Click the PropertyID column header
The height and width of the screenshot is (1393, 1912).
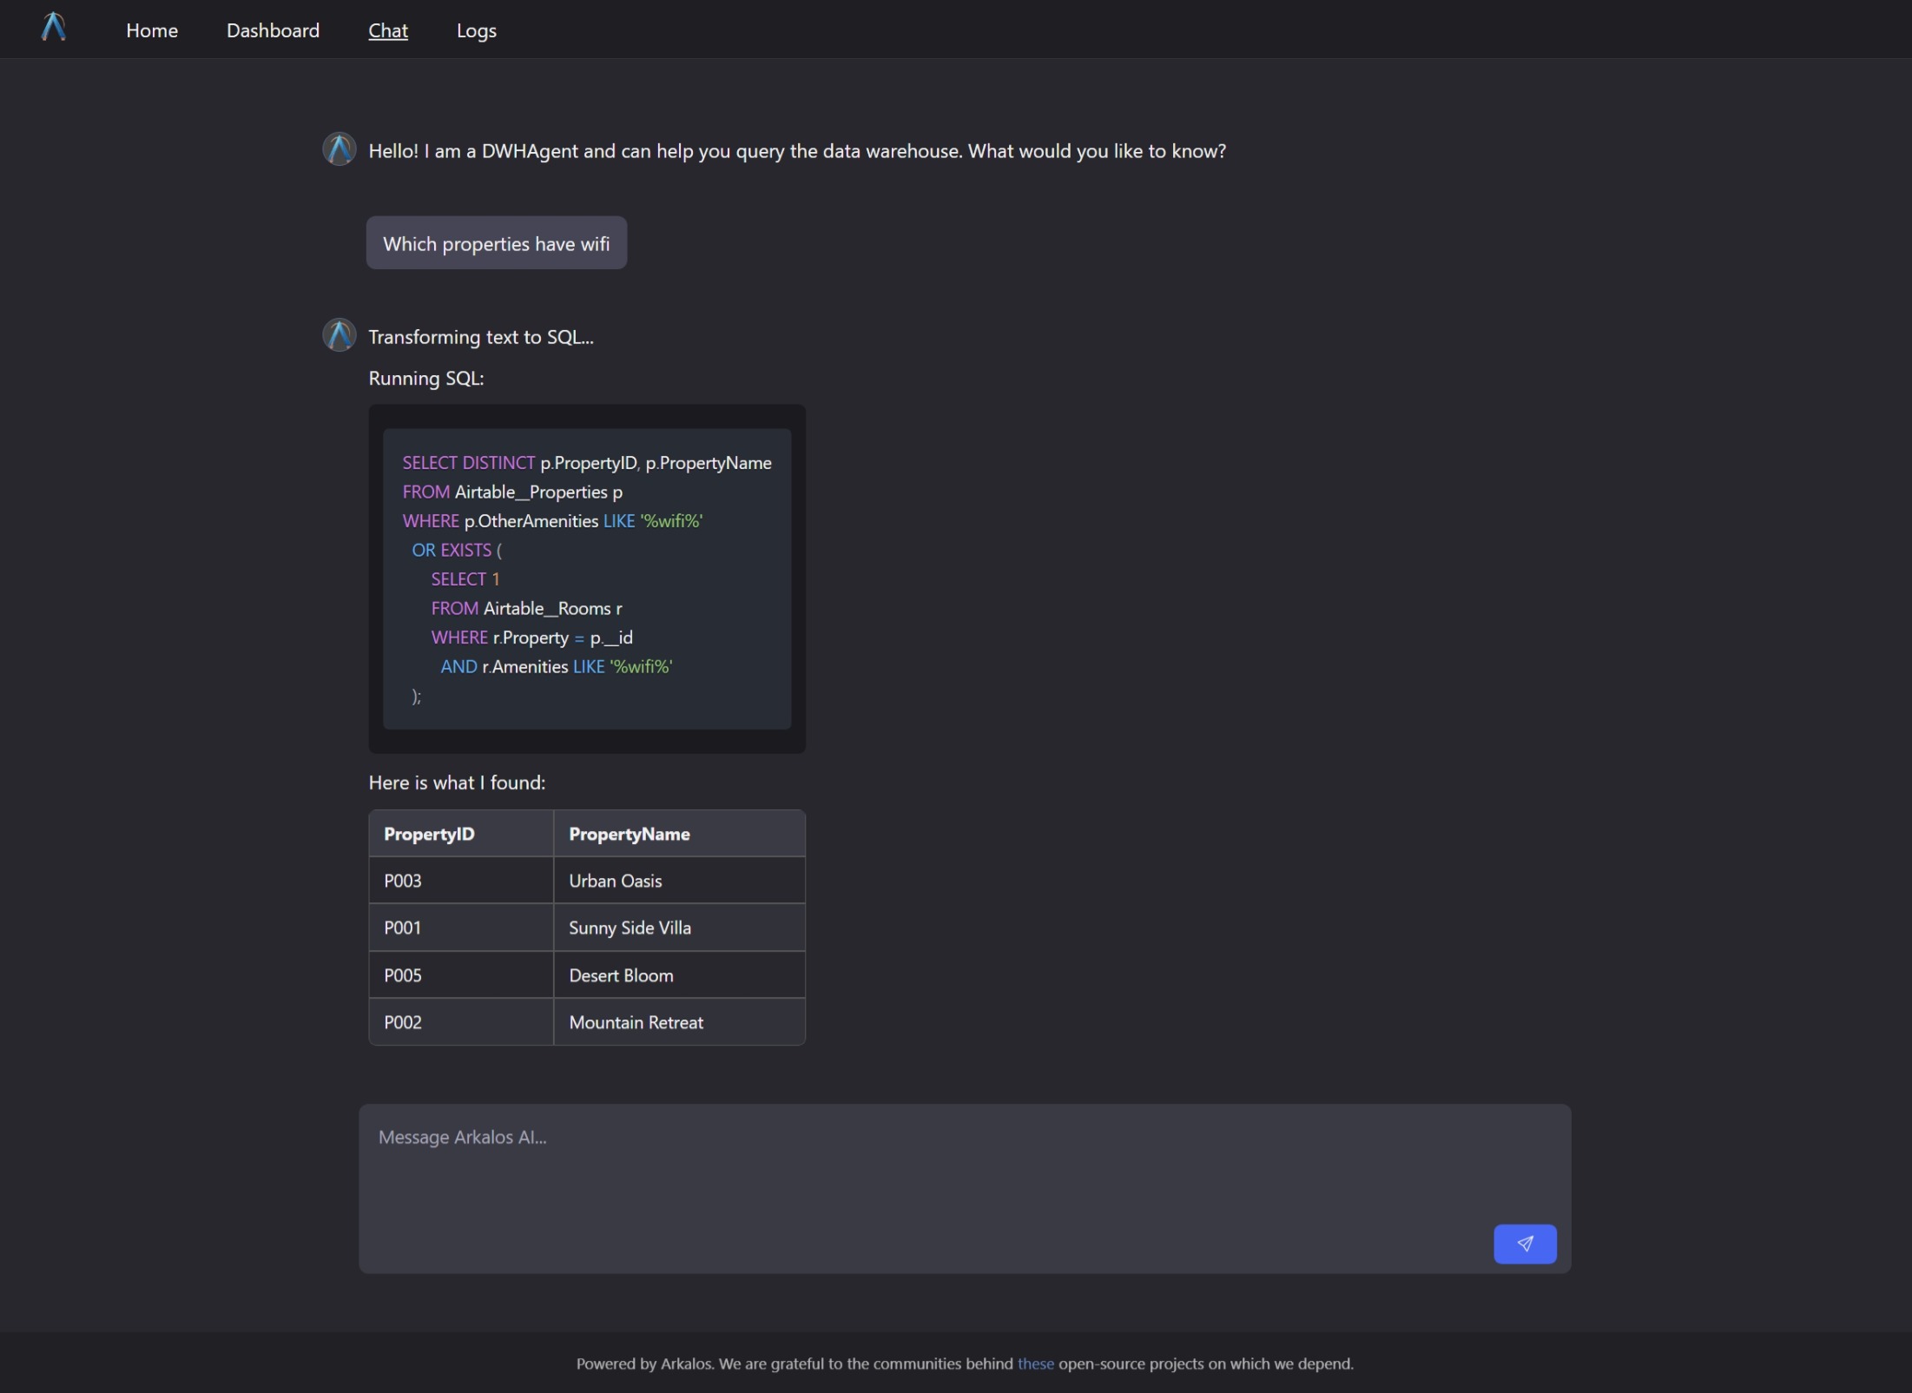click(429, 834)
